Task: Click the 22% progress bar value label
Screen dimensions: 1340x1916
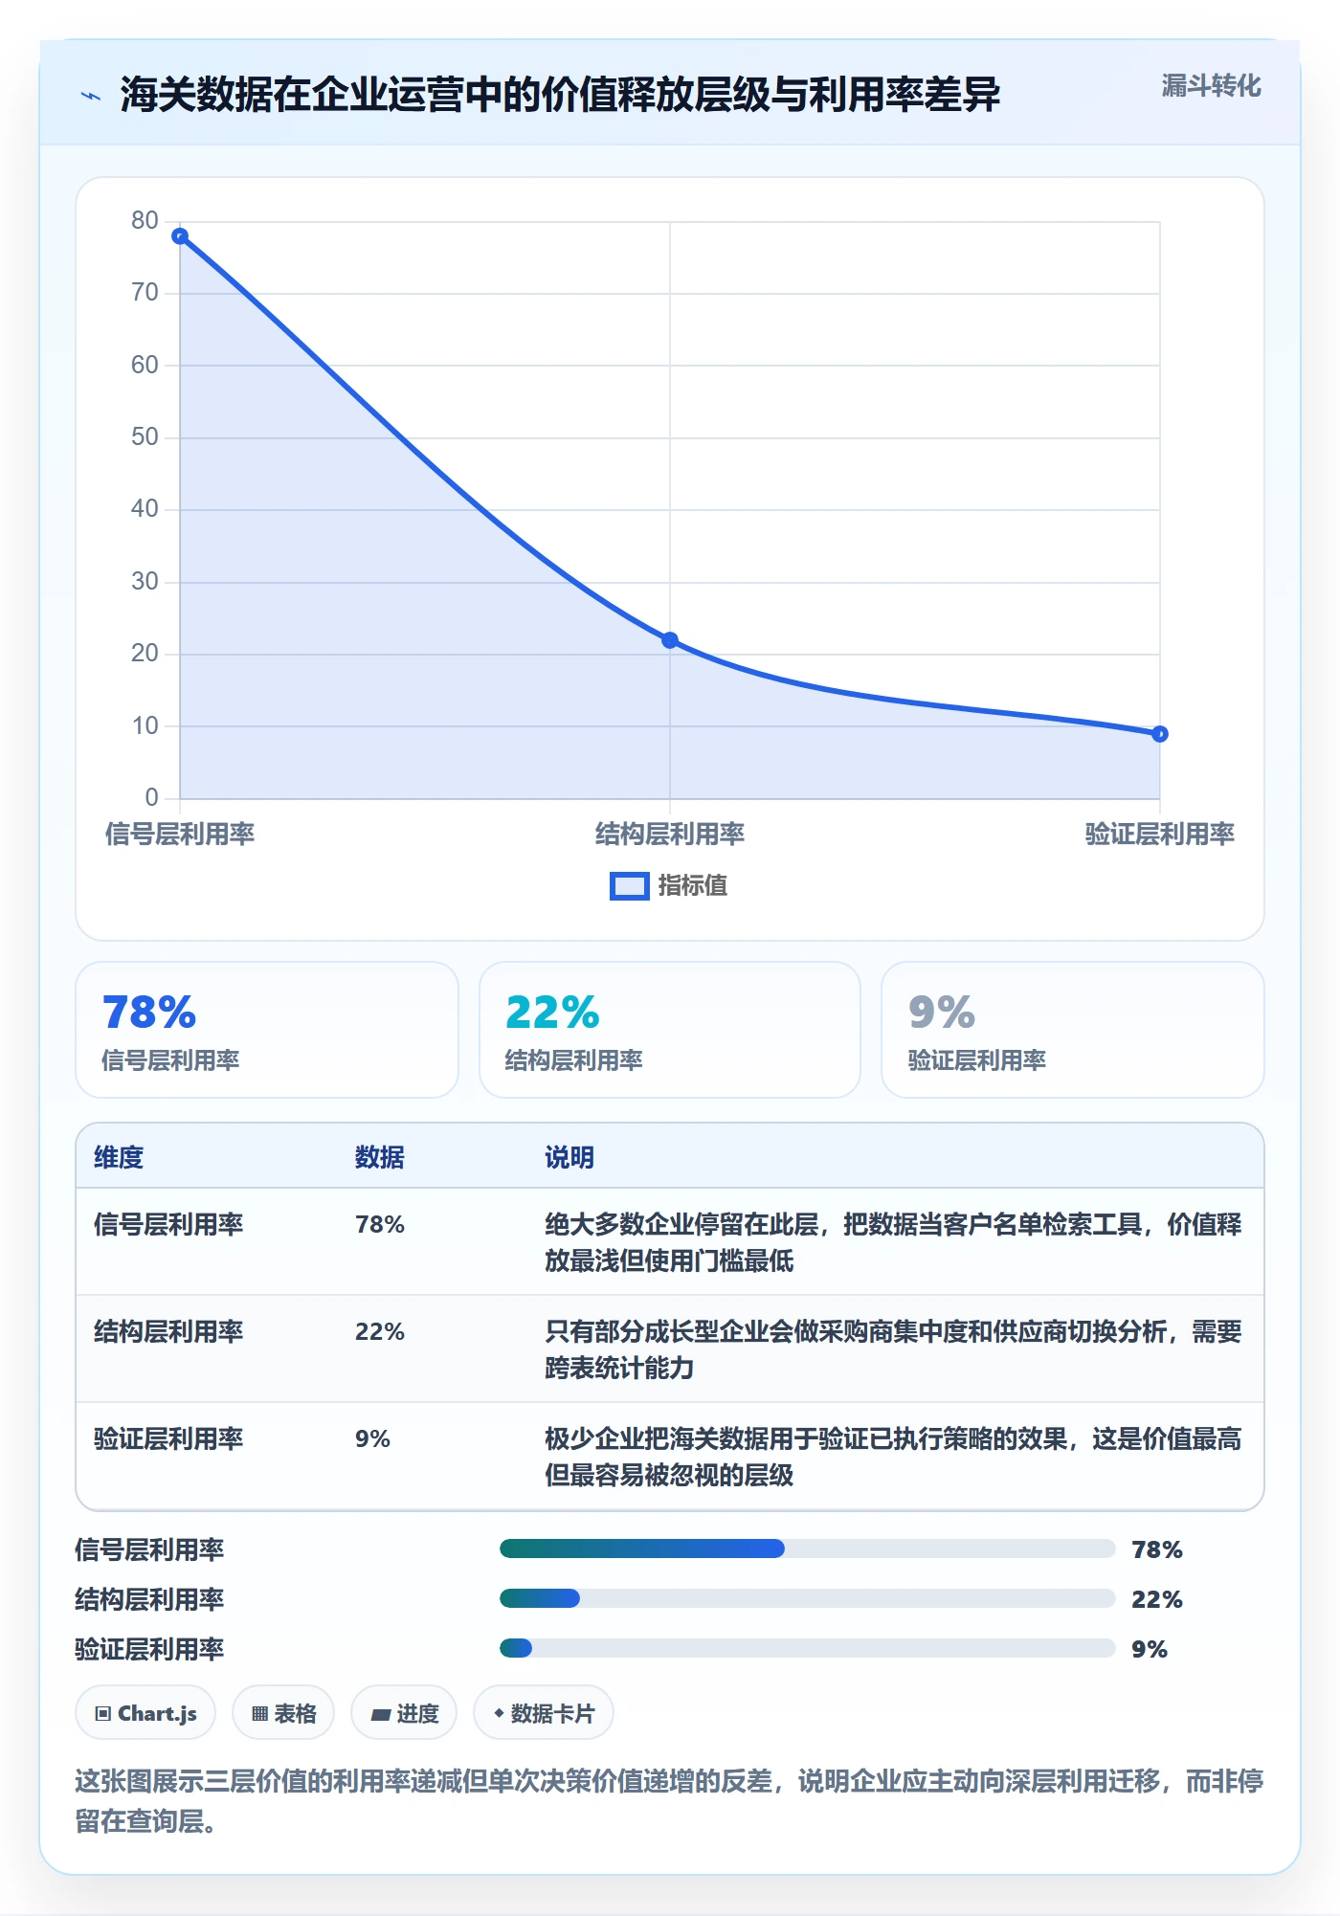Action: 1157,1599
